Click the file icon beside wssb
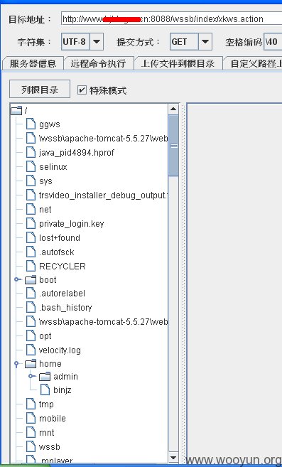This screenshot has height=467, width=282. click(x=31, y=447)
